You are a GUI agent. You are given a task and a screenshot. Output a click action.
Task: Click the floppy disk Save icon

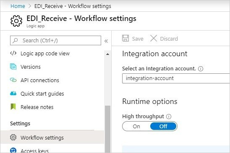click(125, 38)
